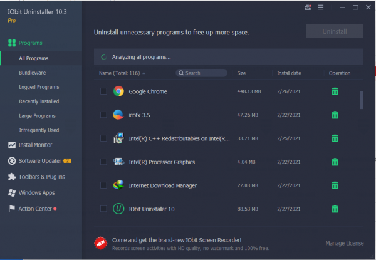The height and width of the screenshot is (260, 376).
Task: Sort list by Install date column
Action: (x=289, y=73)
